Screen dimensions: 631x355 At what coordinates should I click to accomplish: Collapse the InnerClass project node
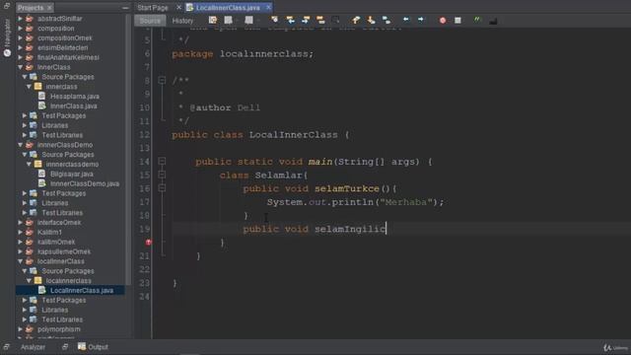20,67
